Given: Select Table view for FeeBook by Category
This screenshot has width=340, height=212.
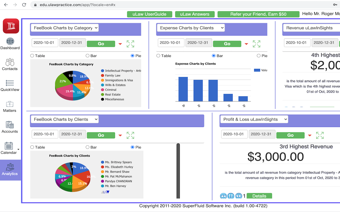Looking at the screenshot, I should pyautogui.click(x=32, y=56).
